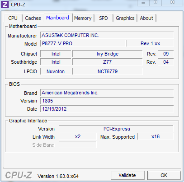Open the SPD tab
The width and height of the screenshot is (184, 182).
pyautogui.click(x=104, y=18)
